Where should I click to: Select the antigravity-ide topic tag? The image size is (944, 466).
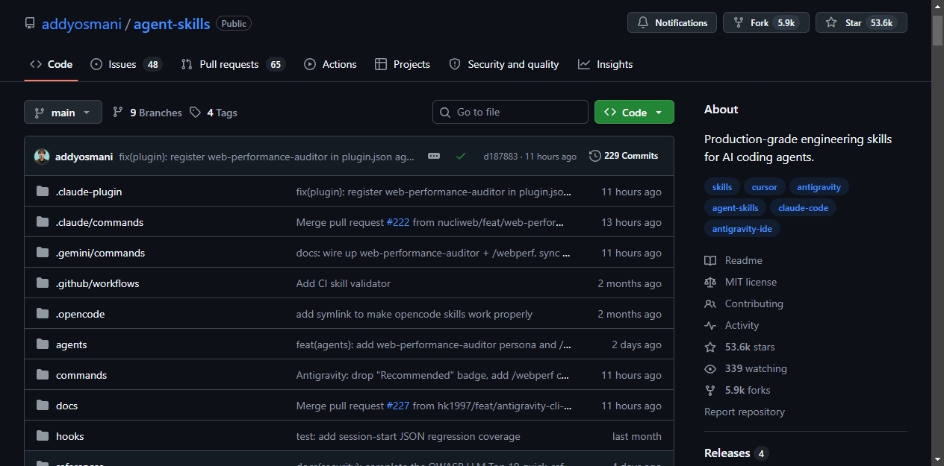click(x=742, y=229)
